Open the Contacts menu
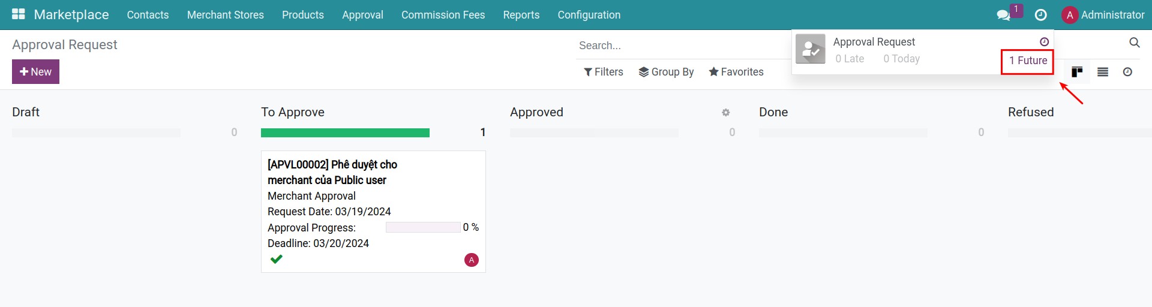The height and width of the screenshot is (307, 1152). click(x=148, y=15)
